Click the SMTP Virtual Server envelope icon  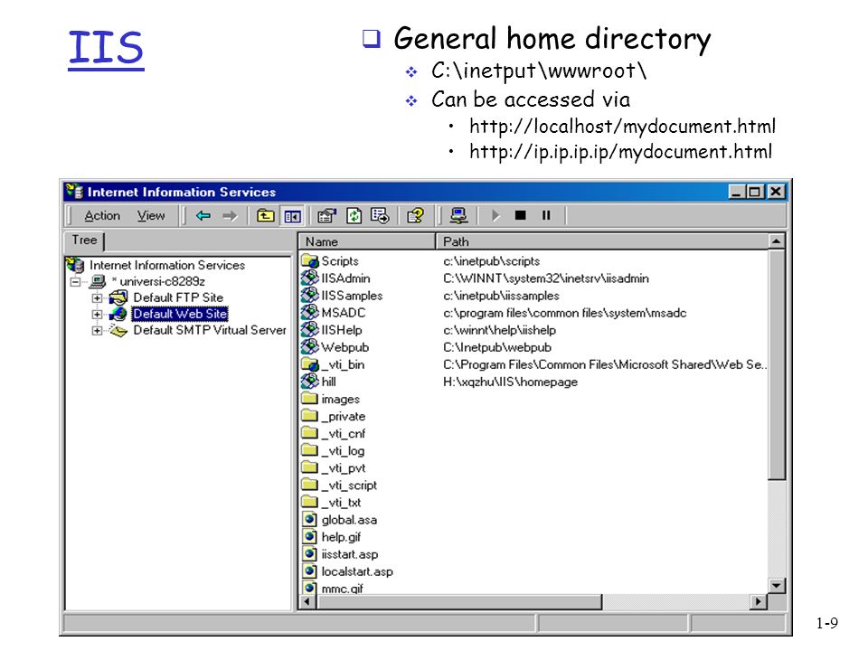(x=118, y=331)
